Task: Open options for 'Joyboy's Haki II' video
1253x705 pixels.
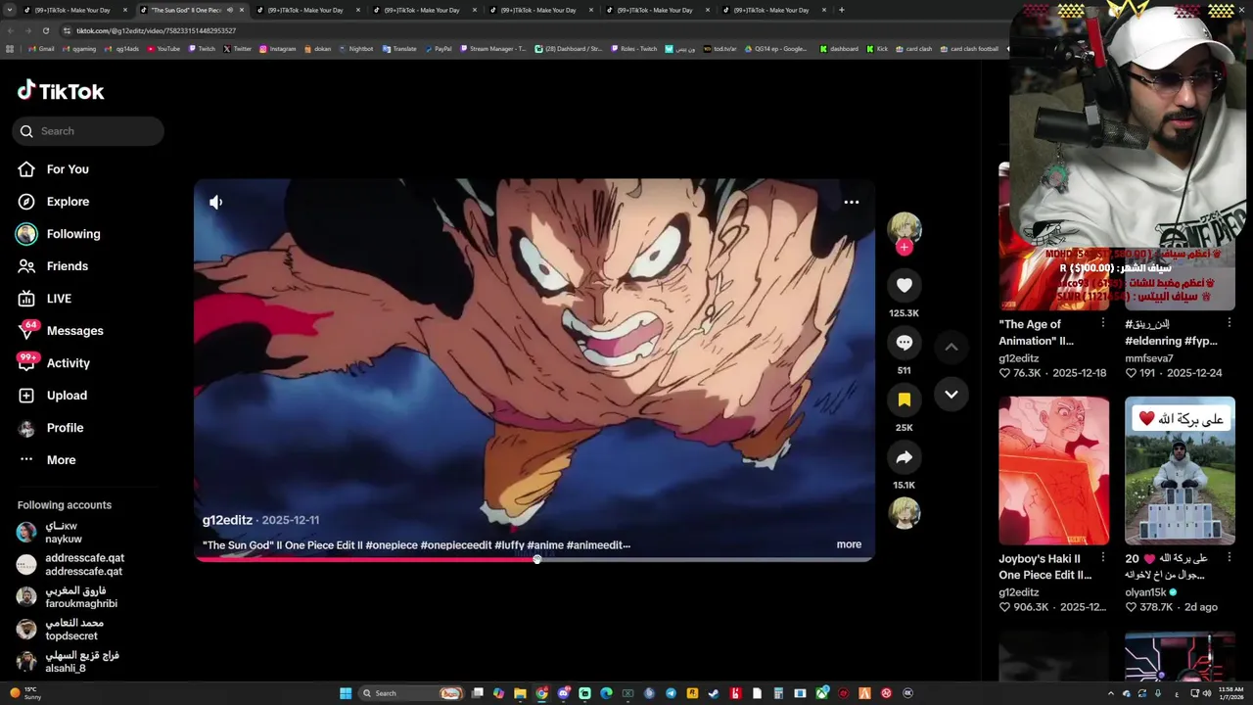Action: [x=1103, y=557]
